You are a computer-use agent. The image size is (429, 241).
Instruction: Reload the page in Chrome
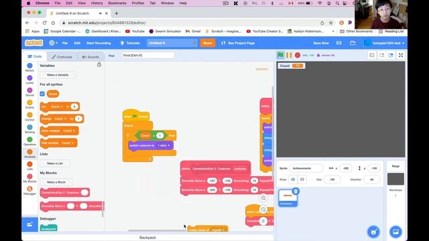[44, 23]
